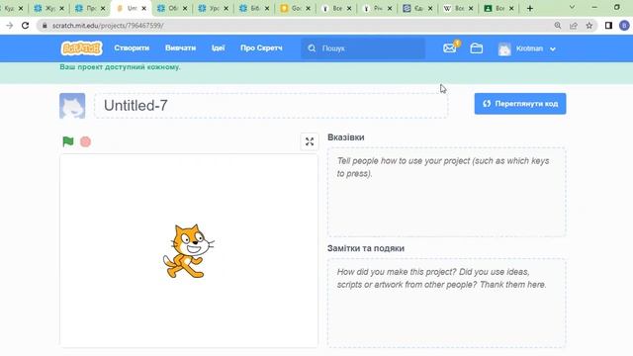Click the search magnifier icon
Screen dimensions: 633x356
[312, 48]
